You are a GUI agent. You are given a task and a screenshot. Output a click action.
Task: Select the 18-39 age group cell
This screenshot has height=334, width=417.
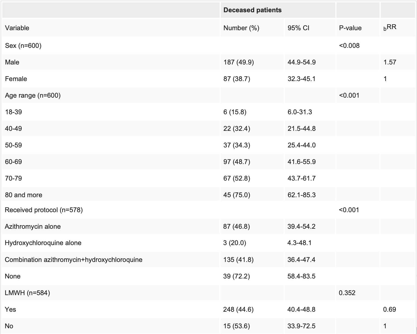coord(13,112)
